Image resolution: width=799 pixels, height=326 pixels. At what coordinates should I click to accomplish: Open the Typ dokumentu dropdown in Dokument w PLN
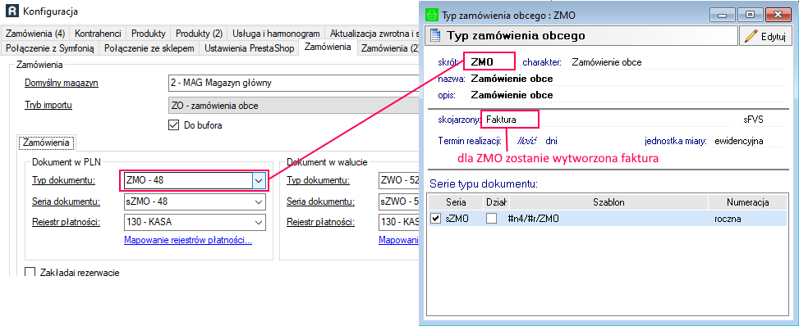259,180
